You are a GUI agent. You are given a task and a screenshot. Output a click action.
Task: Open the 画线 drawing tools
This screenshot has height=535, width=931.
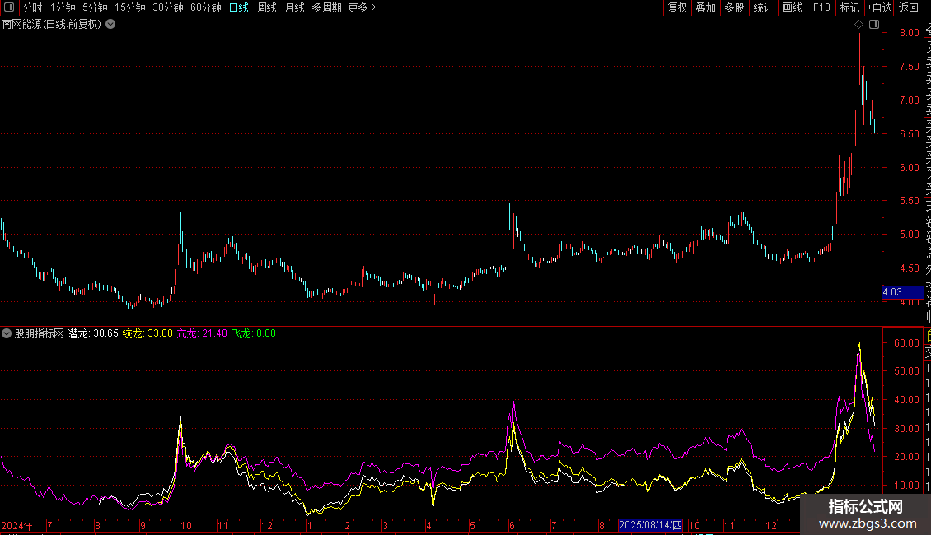pos(792,7)
